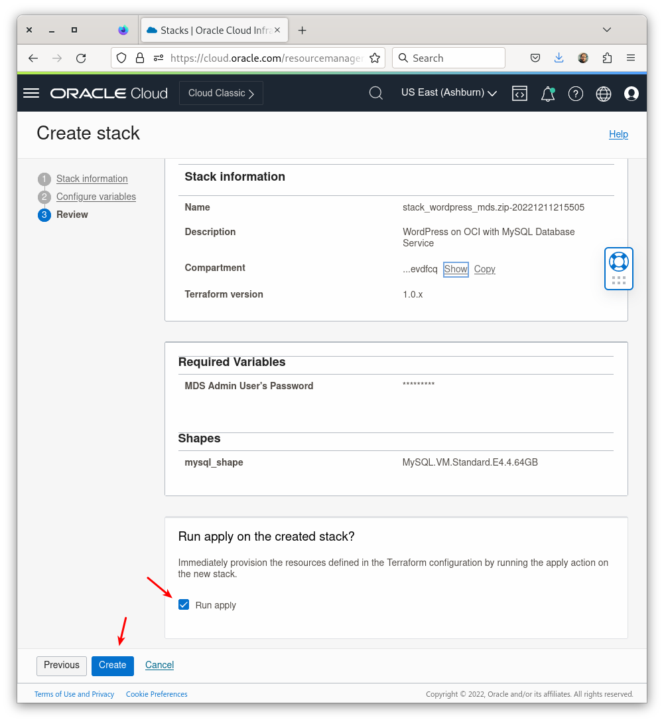Show the full compartment name
Screen dimensions: 664x722
click(x=456, y=269)
